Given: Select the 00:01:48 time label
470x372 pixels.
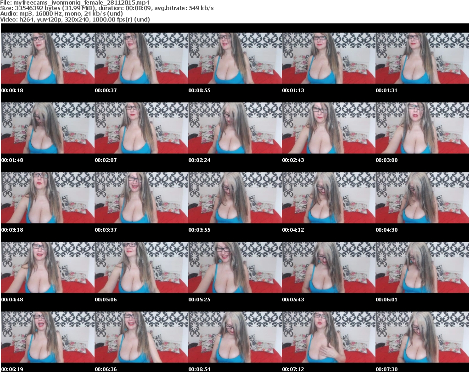Looking at the screenshot, I should (x=12, y=160).
